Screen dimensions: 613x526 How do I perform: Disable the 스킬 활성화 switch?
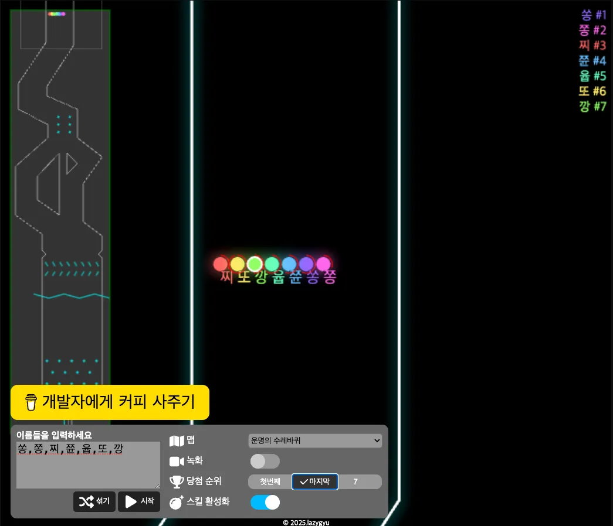point(265,502)
